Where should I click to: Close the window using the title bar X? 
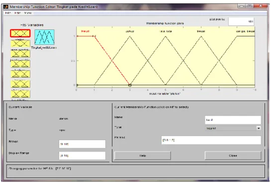(261, 6)
